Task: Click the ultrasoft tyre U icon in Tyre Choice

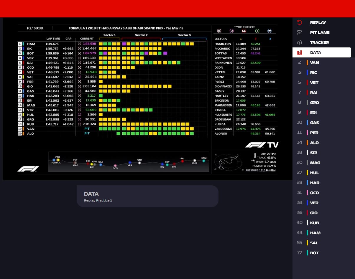Action: coord(231,31)
